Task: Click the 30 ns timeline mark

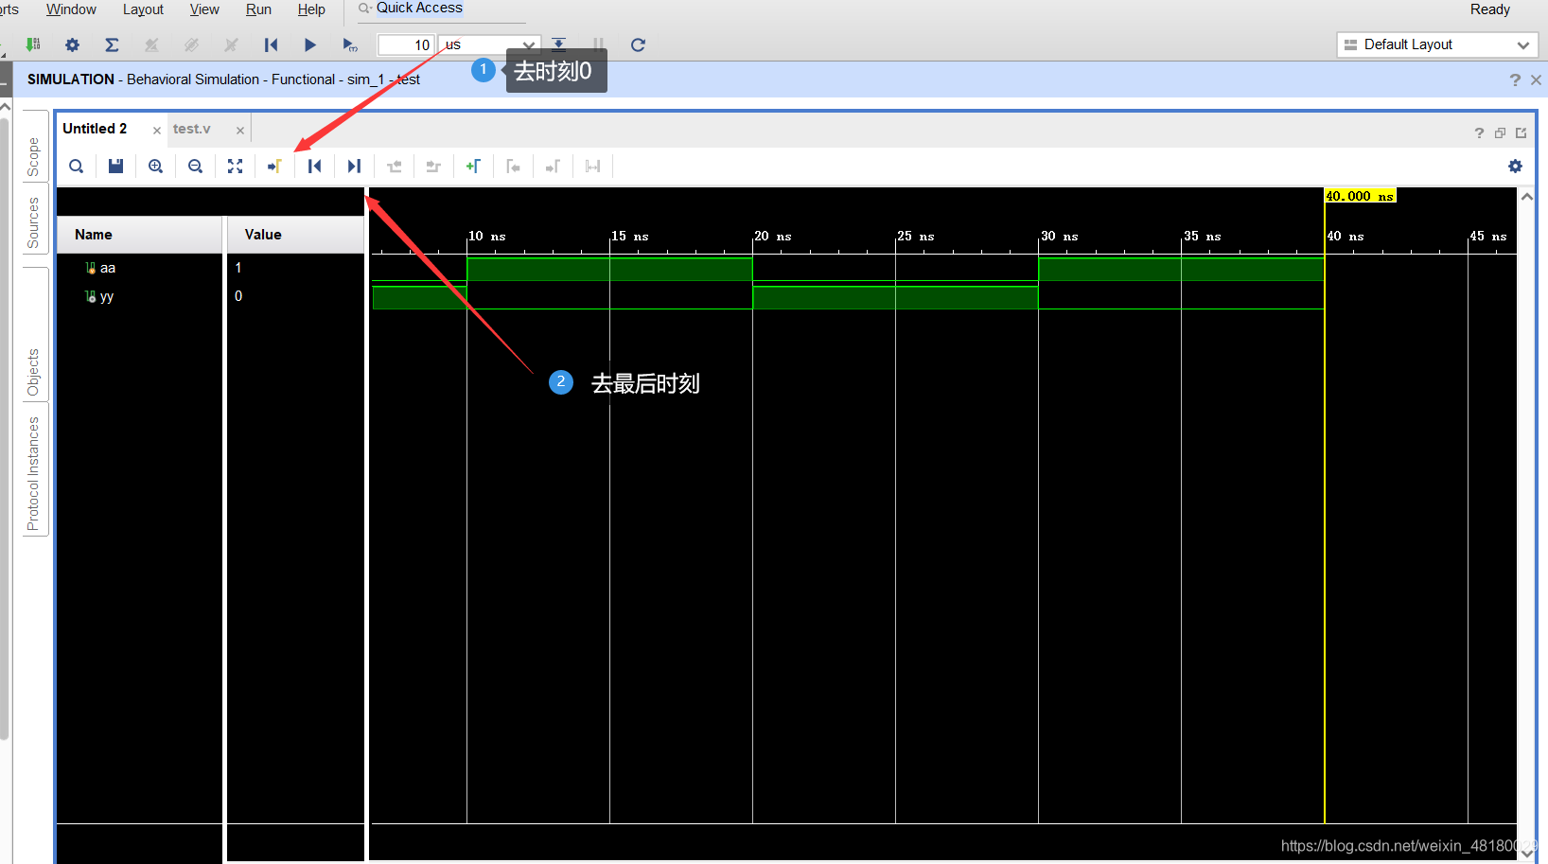Action: point(1059,237)
